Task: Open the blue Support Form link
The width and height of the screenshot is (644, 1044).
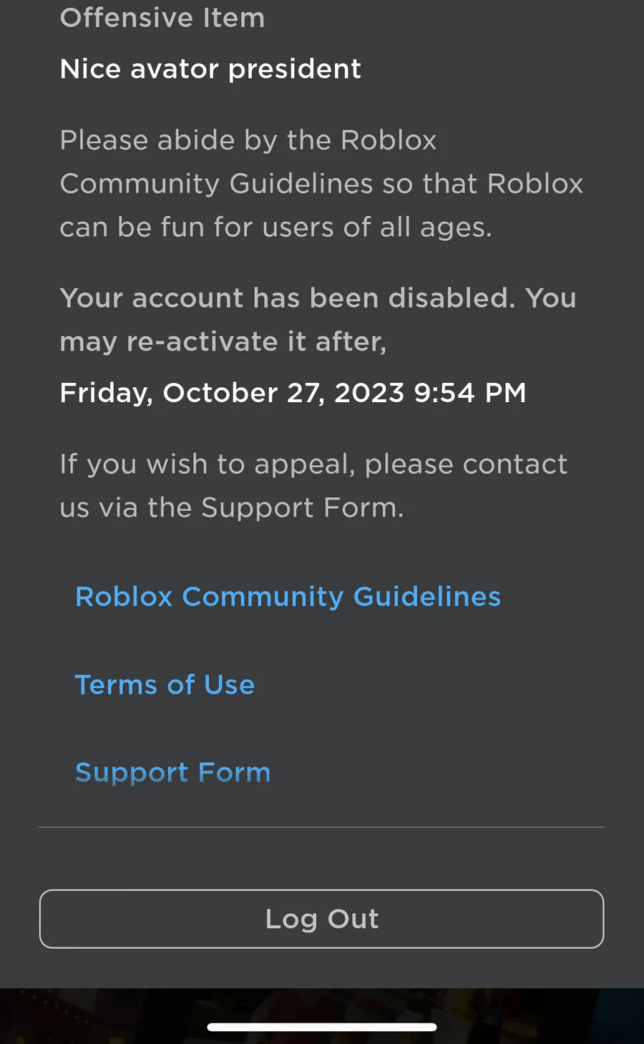Action: click(x=172, y=772)
